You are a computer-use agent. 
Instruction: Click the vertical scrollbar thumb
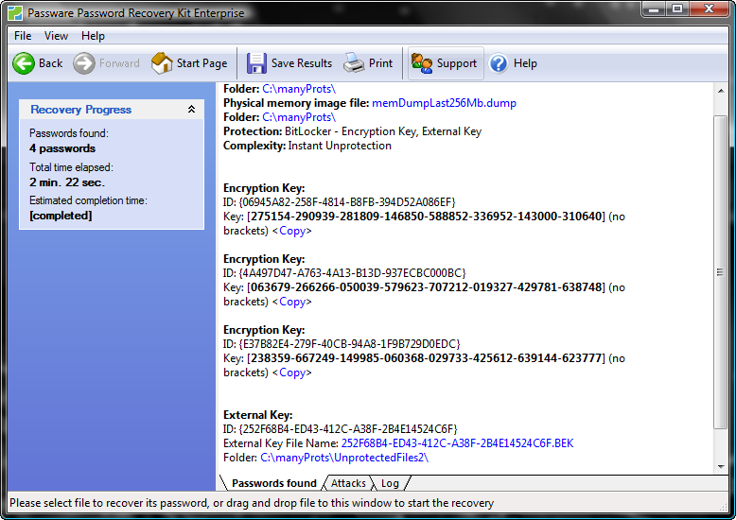click(721, 272)
